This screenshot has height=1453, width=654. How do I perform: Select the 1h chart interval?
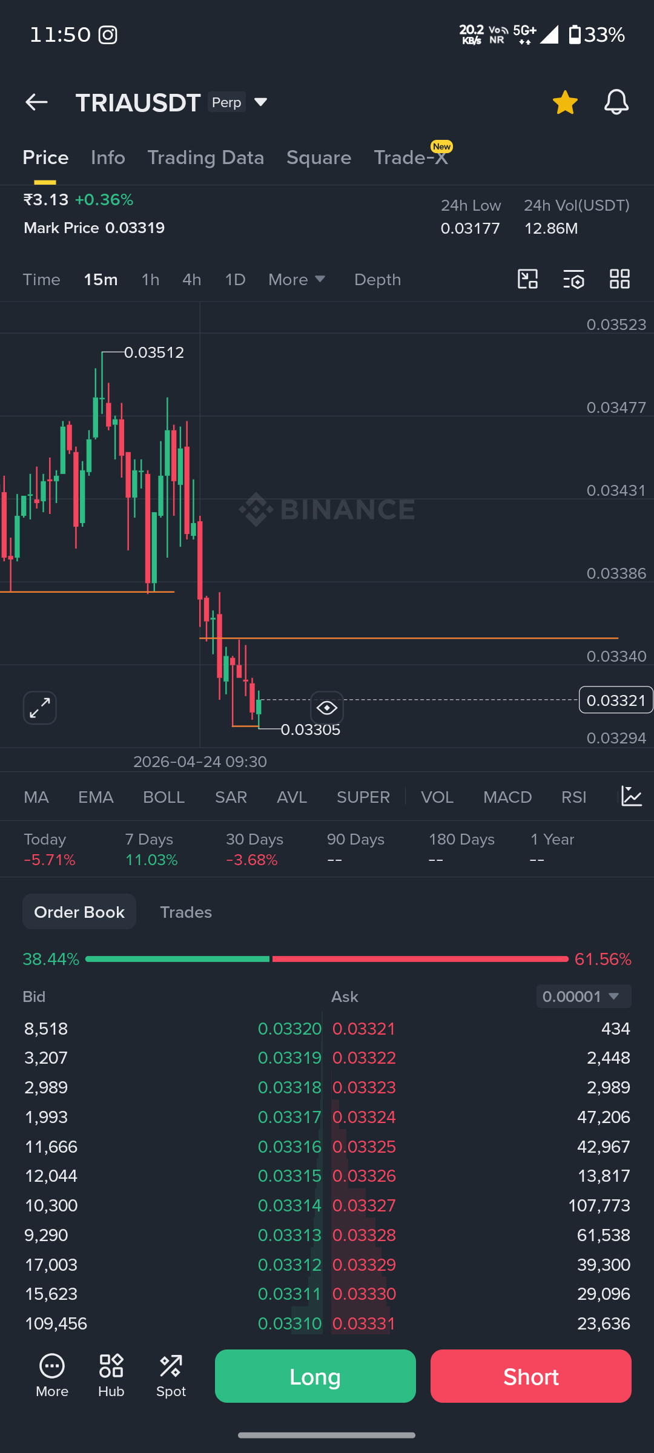tap(150, 280)
